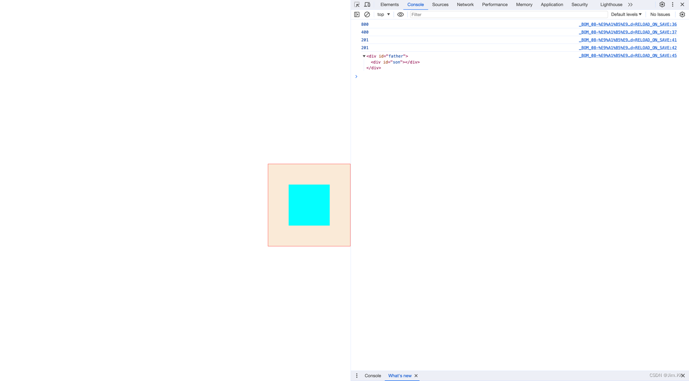Close the DevTools panel
The width and height of the screenshot is (689, 381).
pos(682,5)
